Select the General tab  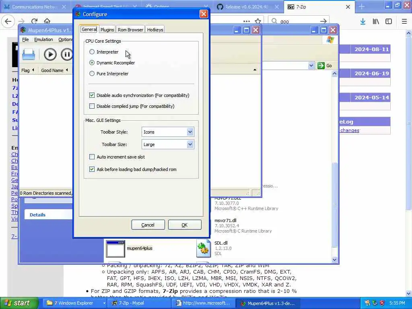tap(89, 29)
